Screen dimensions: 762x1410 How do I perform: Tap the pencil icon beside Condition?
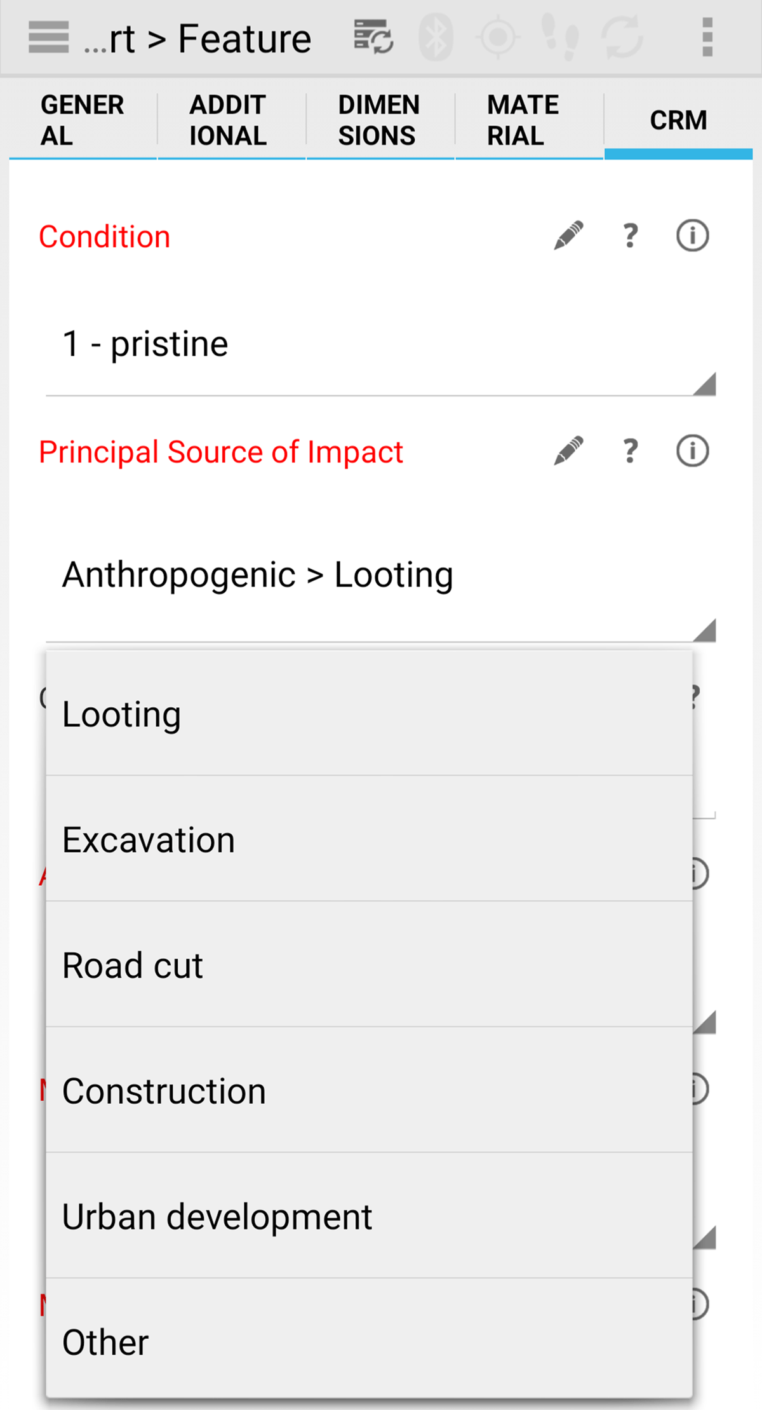tap(568, 236)
